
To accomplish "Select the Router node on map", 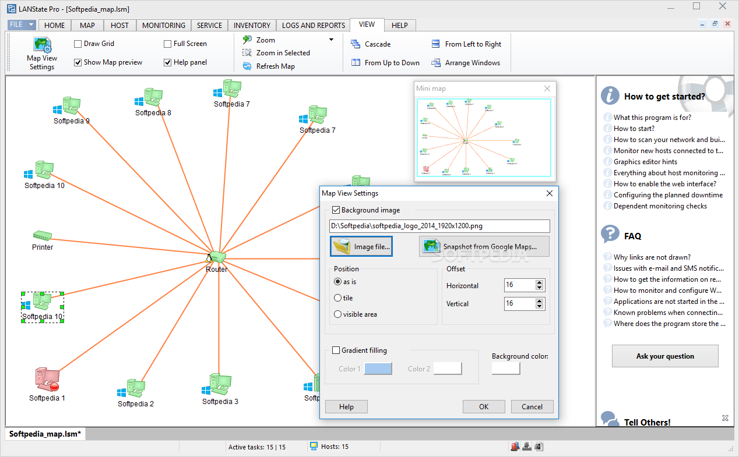I will pyautogui.click(x=217, y=258).
